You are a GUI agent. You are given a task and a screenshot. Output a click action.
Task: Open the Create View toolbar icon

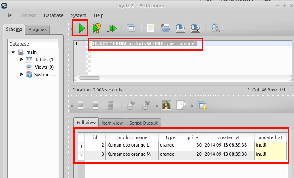131,28
